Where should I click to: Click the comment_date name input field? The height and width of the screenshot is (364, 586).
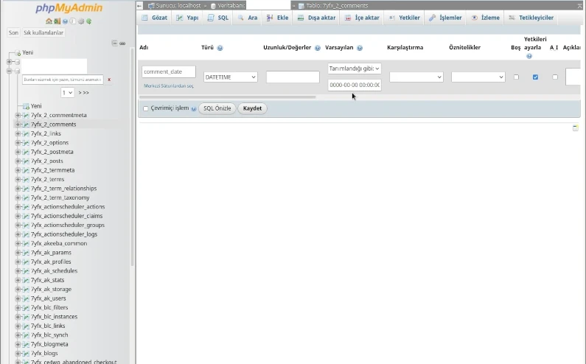pyautogui.click(x=169, y=71)
